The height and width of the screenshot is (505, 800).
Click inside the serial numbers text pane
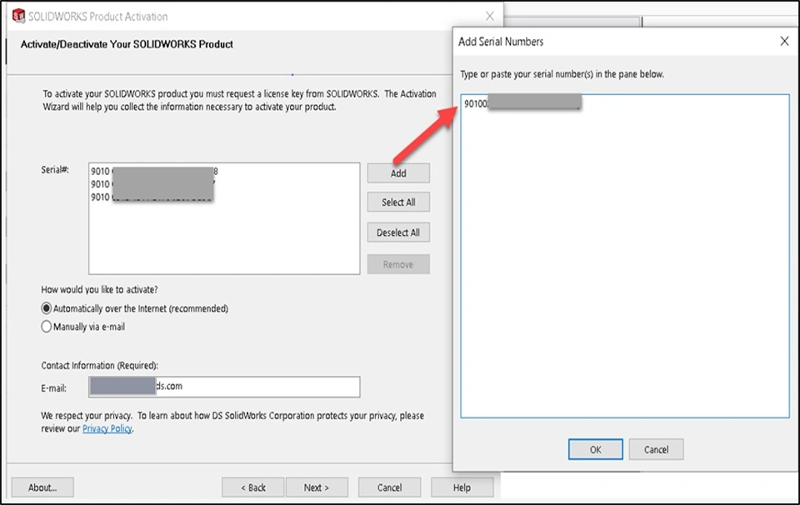(x=625, y=256)
